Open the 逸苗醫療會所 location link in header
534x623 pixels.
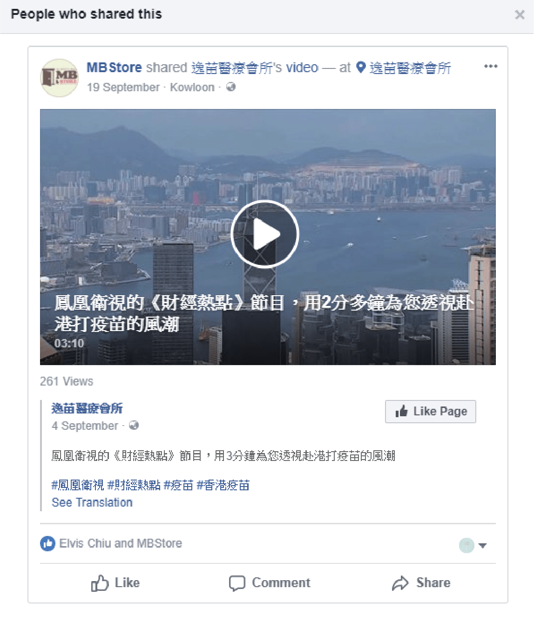click(x=410, y=68)
